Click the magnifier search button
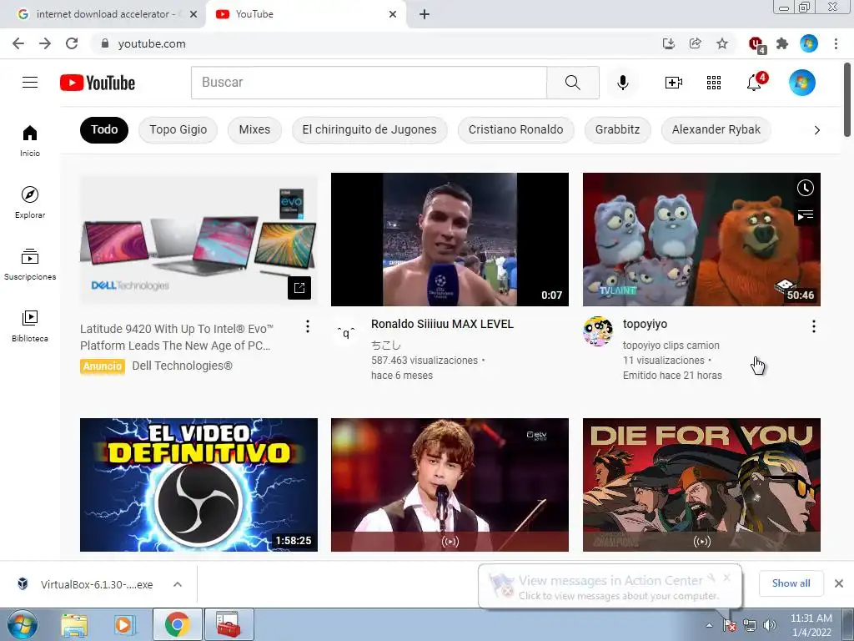 click(x=572, y=83)
